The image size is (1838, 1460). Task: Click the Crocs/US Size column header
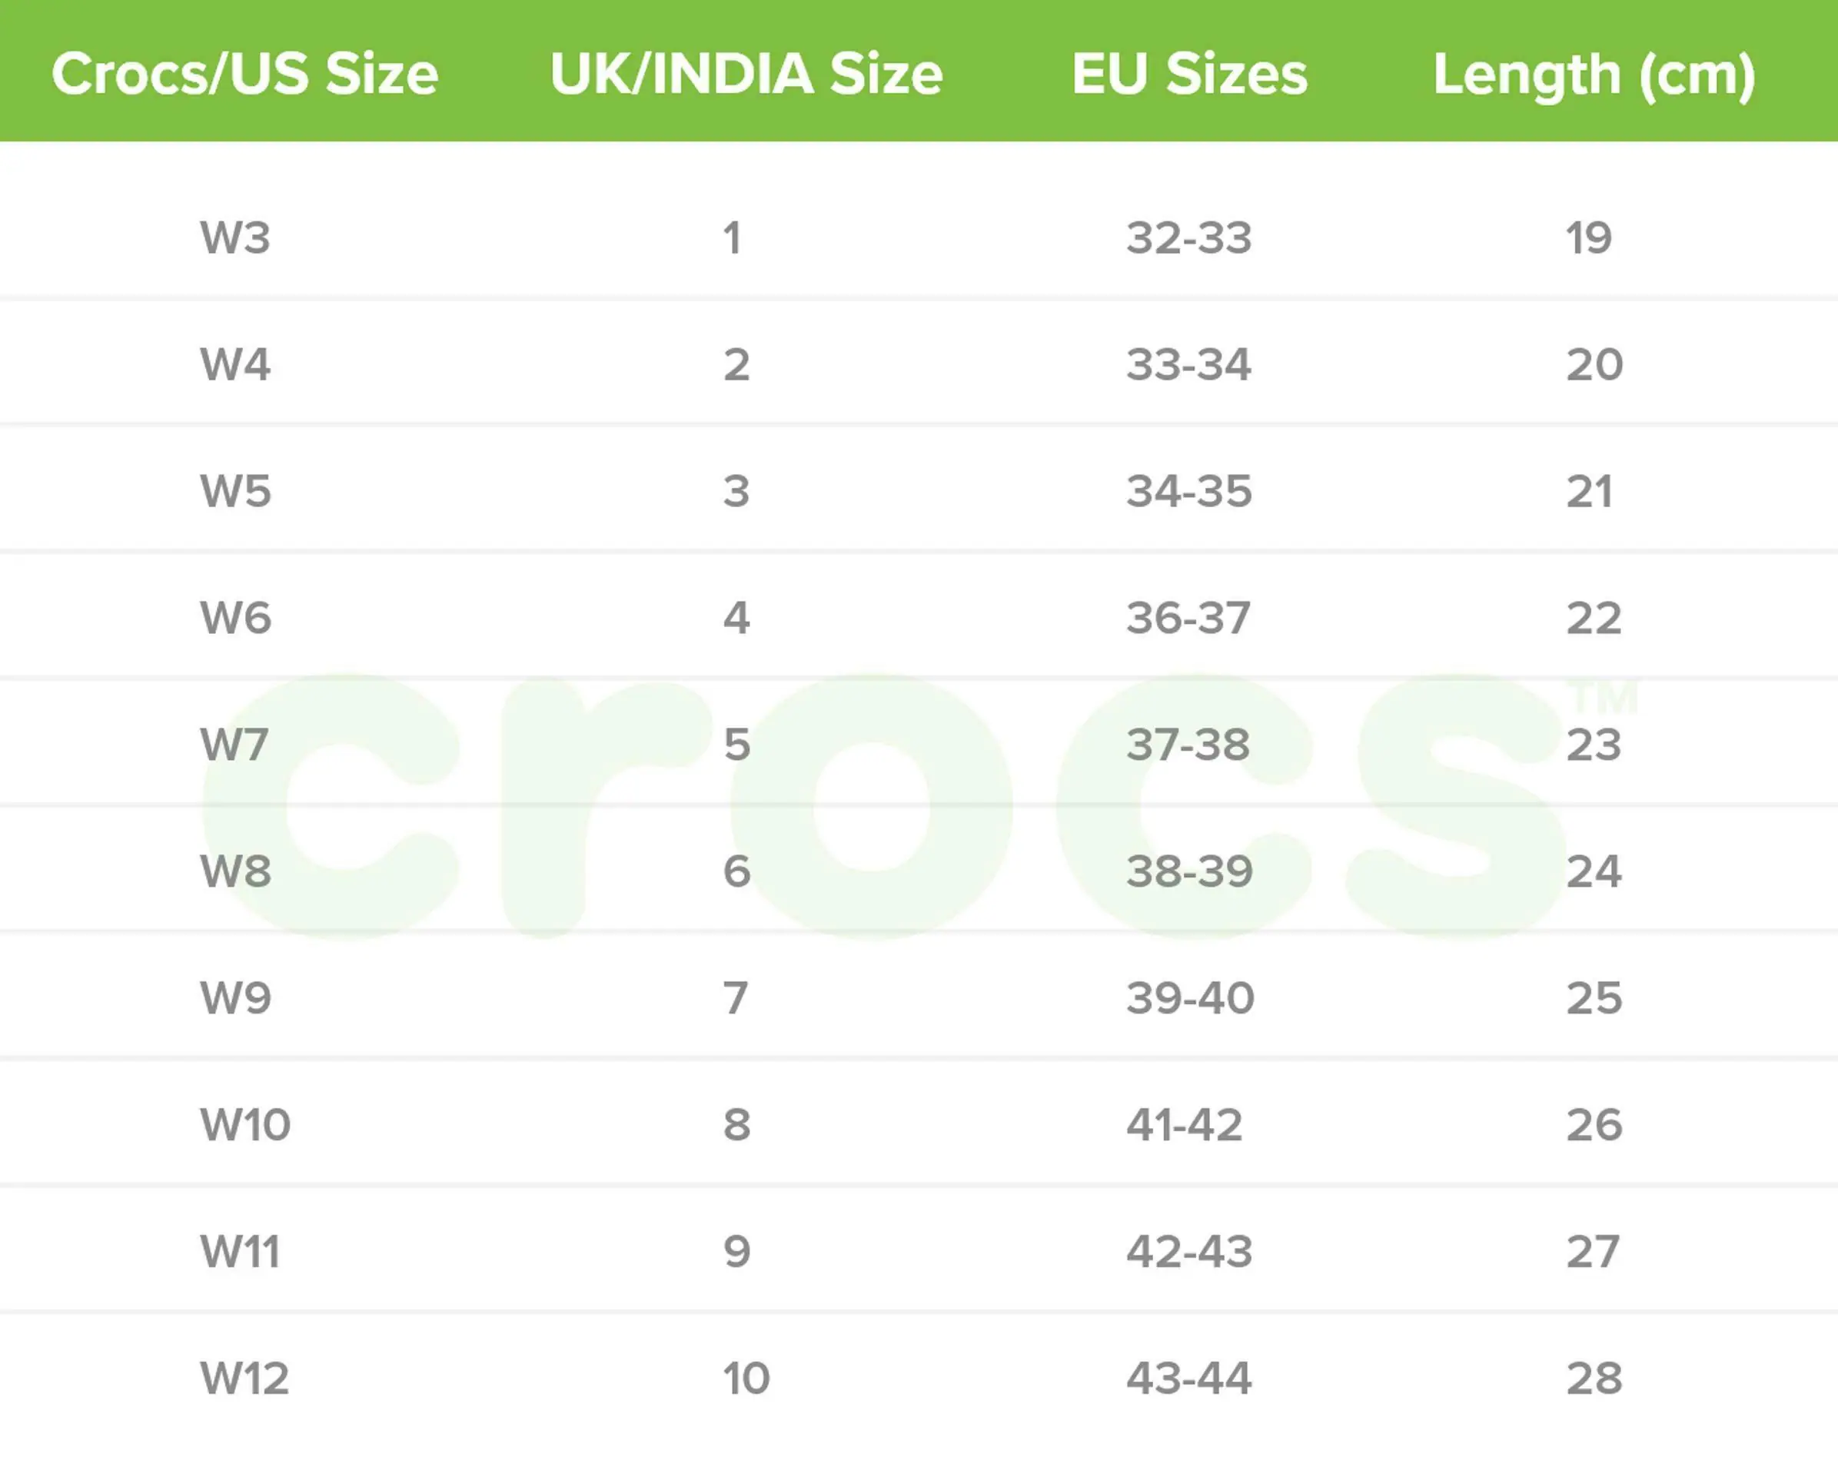pyautogui.click(x=244, y=73)
